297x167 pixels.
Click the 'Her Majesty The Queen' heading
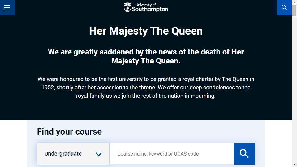(146, 31)
